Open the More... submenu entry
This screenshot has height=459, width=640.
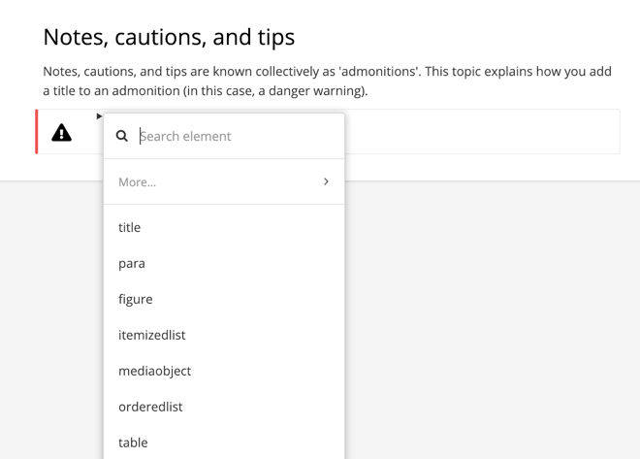click(138, 181)
